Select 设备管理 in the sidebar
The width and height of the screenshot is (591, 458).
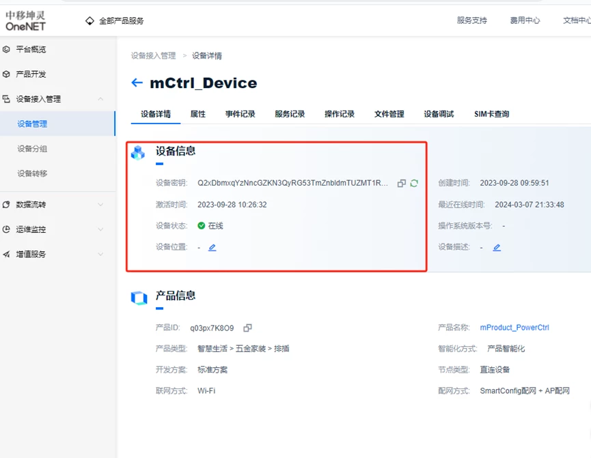coord(57,124)
